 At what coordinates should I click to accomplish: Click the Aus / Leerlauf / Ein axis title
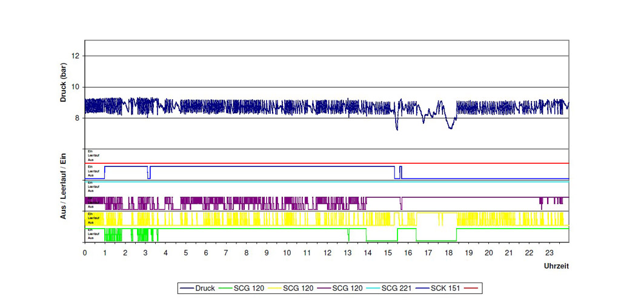(64, 186)
